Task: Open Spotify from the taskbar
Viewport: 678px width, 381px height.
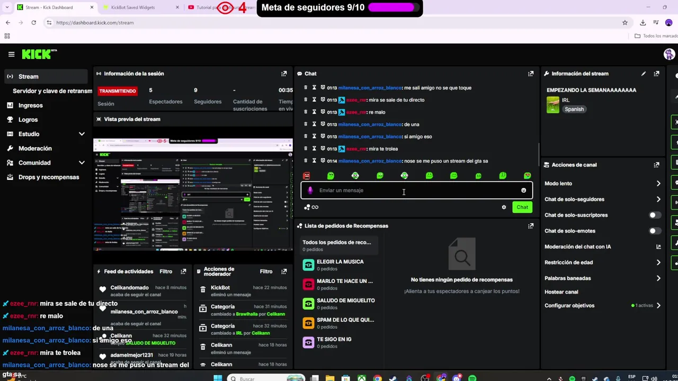Action: pyautogui.click(x=472, y=378)
